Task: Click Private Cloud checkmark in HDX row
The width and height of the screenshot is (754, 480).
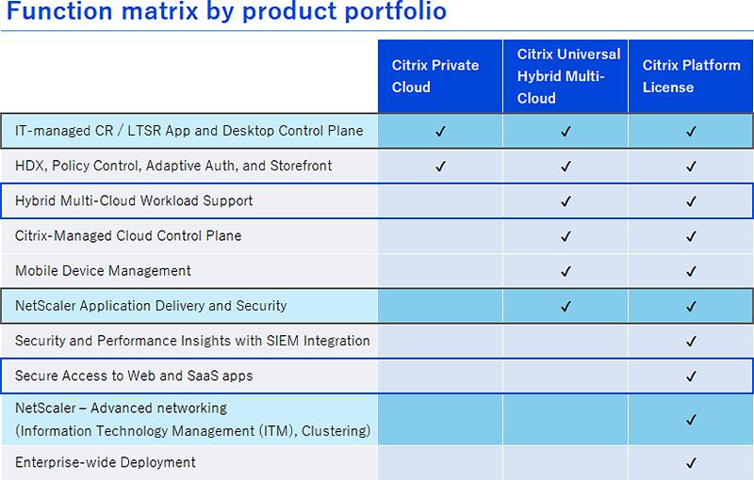Action: (x=440, y=166)
